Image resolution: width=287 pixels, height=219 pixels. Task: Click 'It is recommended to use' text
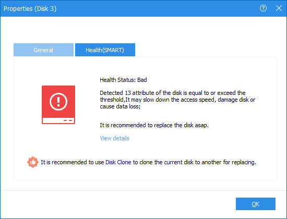point(73,162)
